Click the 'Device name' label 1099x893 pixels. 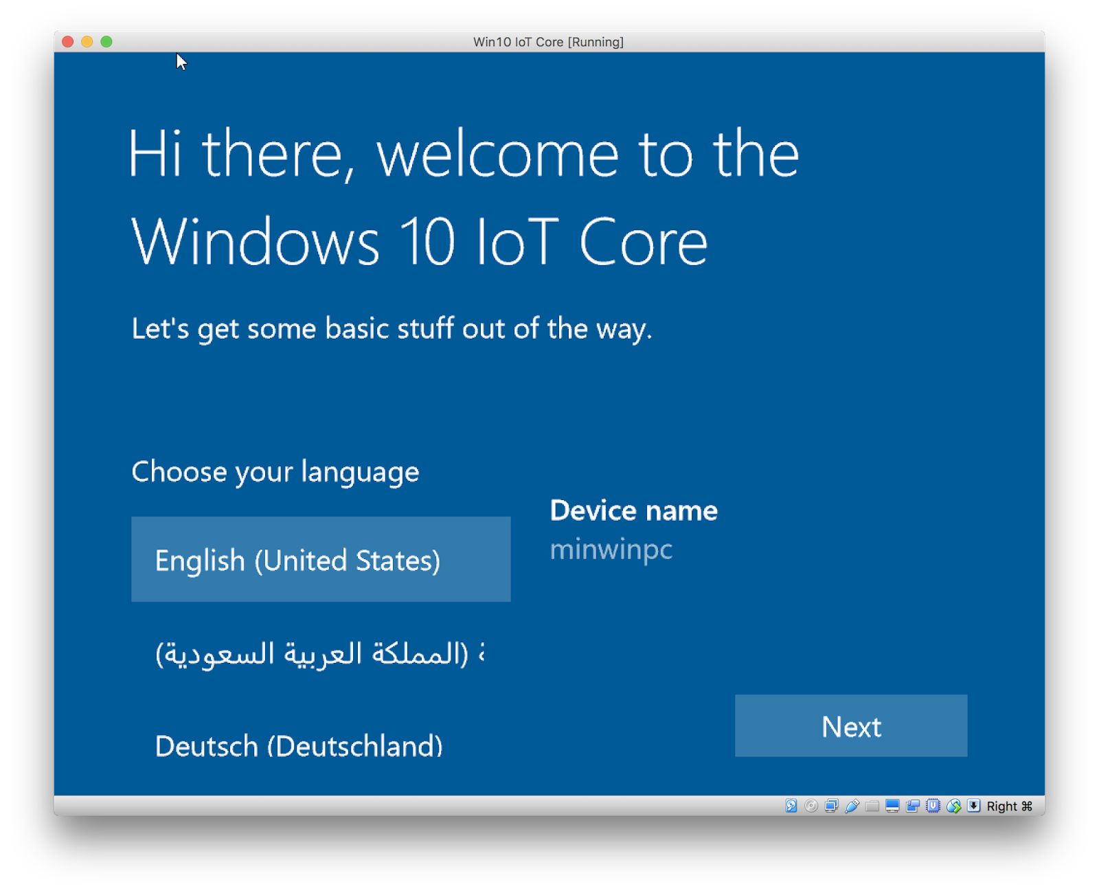(x=633, y=510)
